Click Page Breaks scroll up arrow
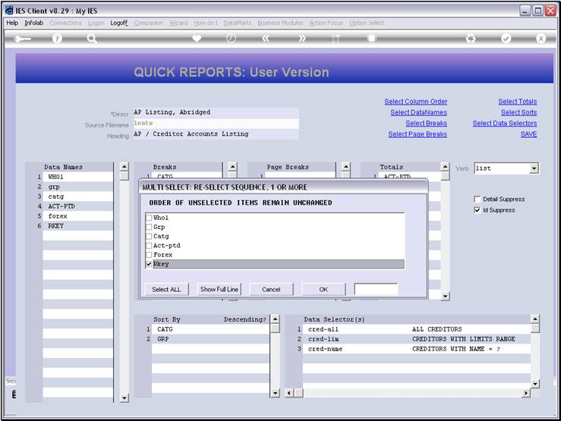 (345, 167)
